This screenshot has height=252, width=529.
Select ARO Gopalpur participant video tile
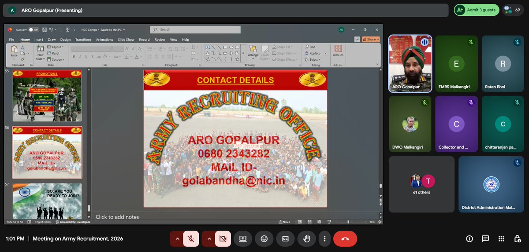coord(410,64)
